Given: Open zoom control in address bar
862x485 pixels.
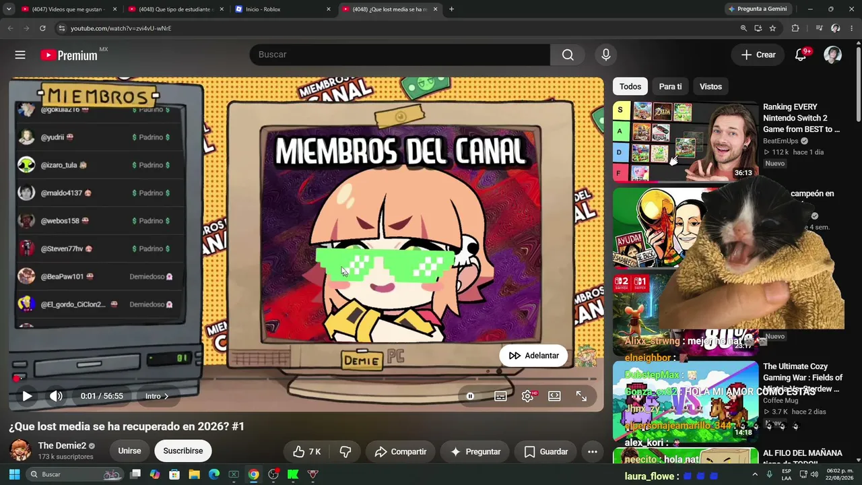Looking at the screenshot, I should (x=743, y=28).
